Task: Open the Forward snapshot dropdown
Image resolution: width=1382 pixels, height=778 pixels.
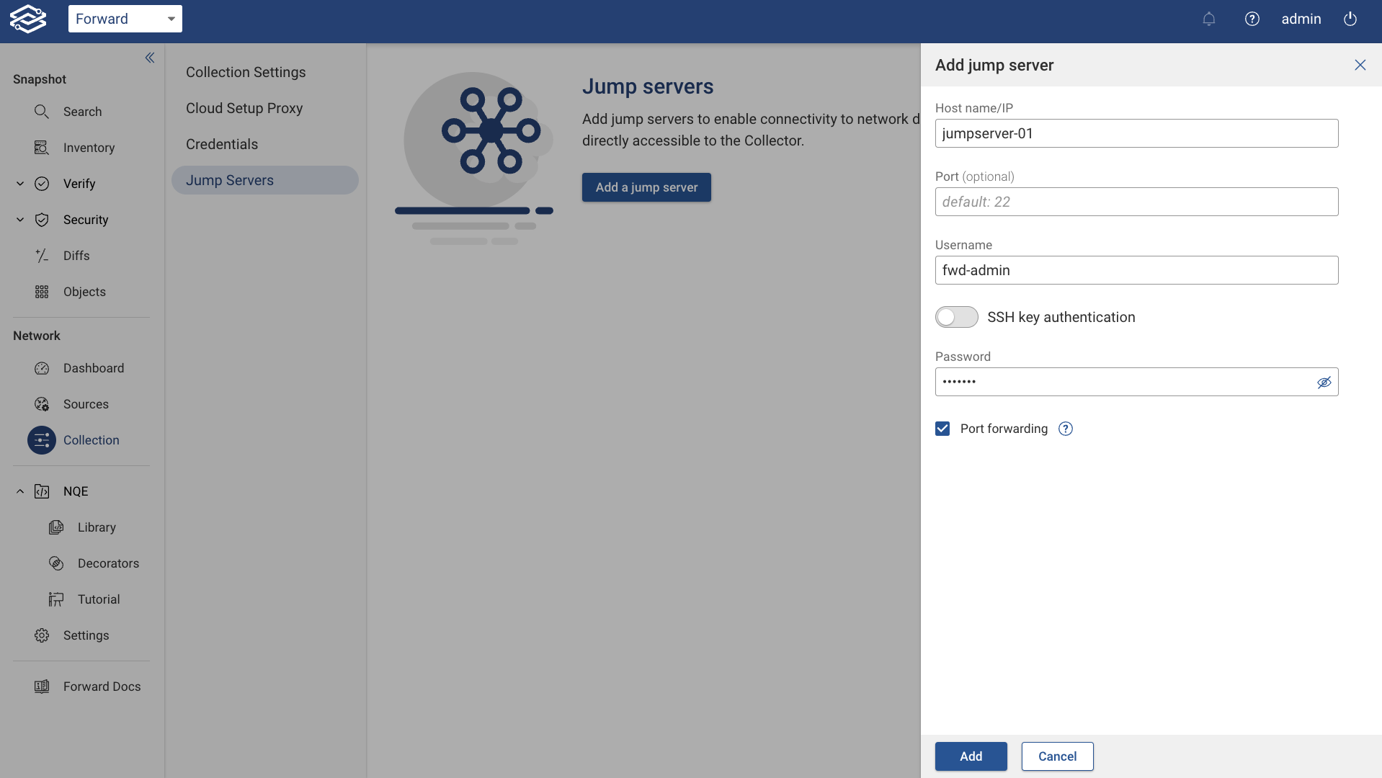Action: tap(125, 19)
